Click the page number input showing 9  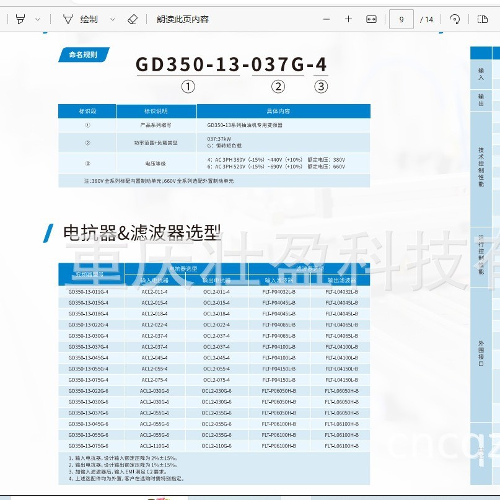tap(401, 19)
